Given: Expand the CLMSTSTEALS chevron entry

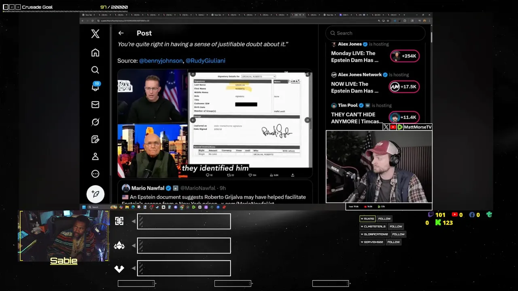Looking at the screenshot, I should click(x=362, y=226).
